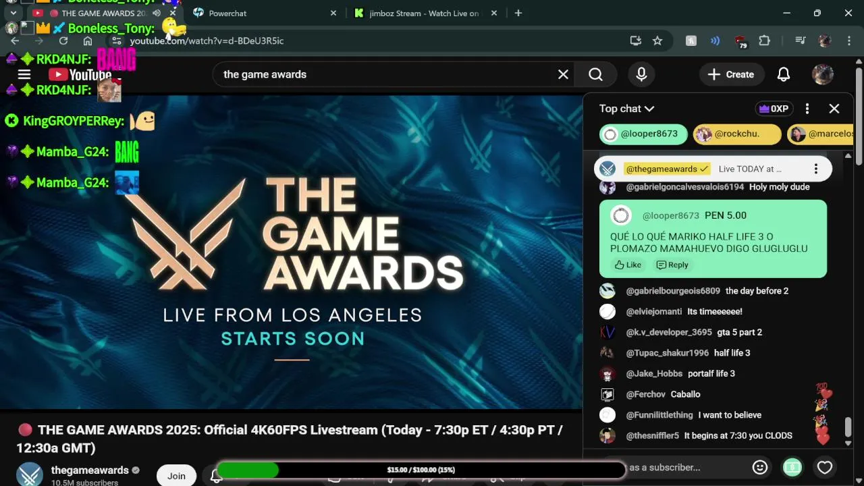864x486 pixels.
Task: Click the YouTube logo home link
Action: (80, 75)
